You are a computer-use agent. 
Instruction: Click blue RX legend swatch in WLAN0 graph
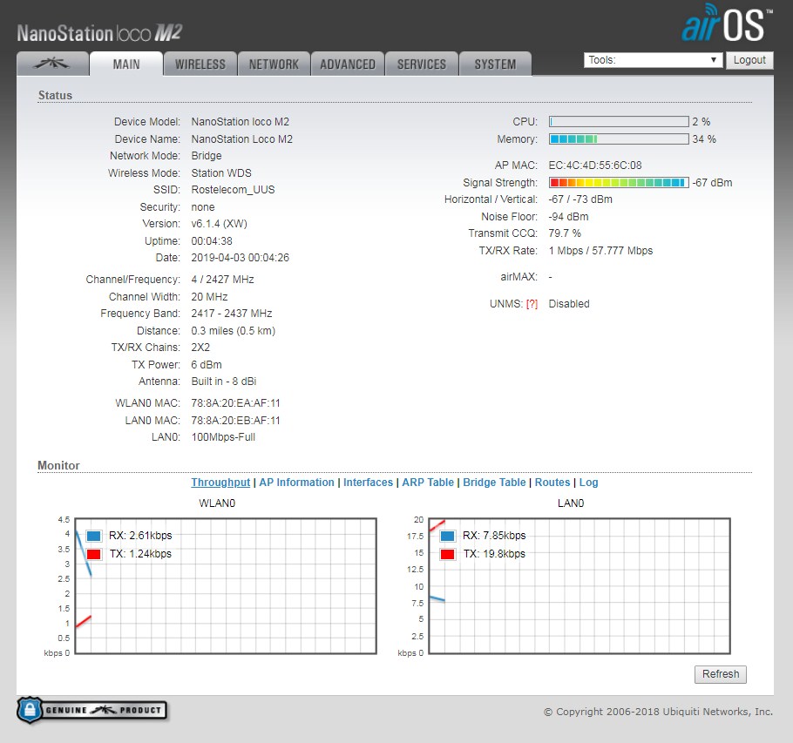click(93, 536)
